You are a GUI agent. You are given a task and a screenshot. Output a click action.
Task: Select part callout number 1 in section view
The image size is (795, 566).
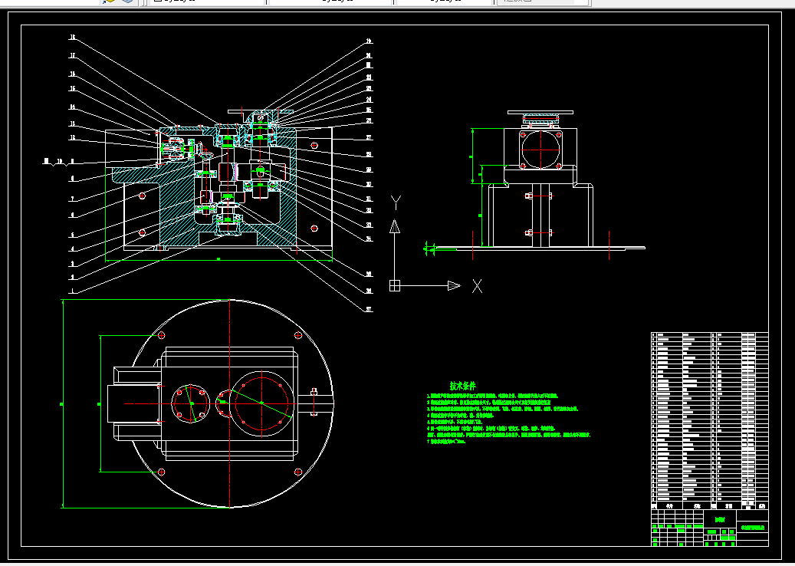coord(73,291)
